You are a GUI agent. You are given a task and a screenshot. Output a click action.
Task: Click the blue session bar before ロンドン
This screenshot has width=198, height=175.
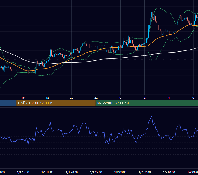pyautogui.click(x=8, y=103)
